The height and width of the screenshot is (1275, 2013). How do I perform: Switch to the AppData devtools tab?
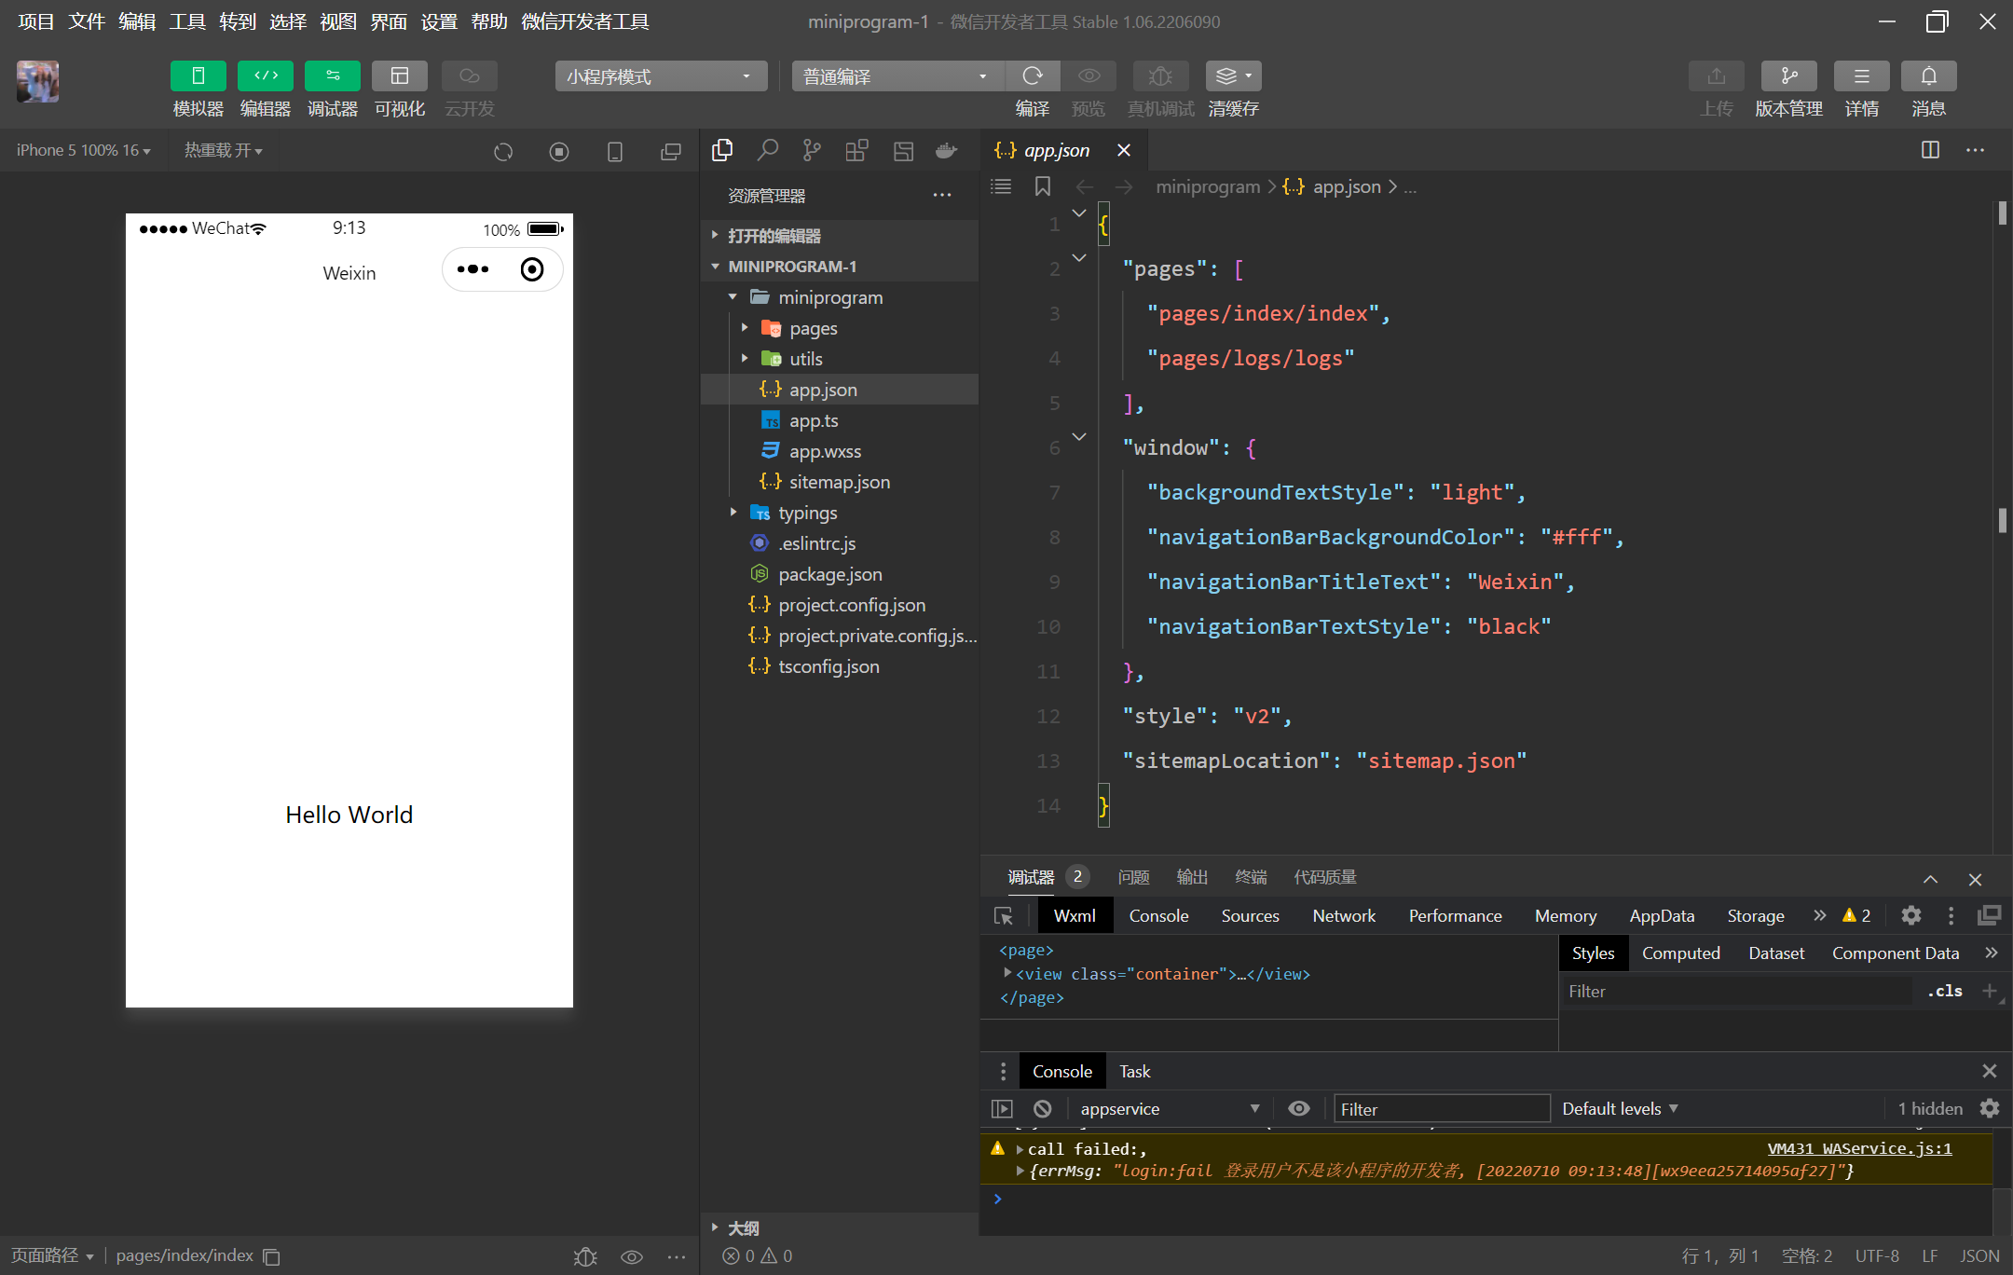(x=1662, y=916)
